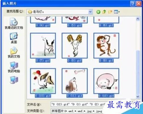
Task: Select the monkey thumbnail 0 (9).gif
Action: [x=106, y=46]
